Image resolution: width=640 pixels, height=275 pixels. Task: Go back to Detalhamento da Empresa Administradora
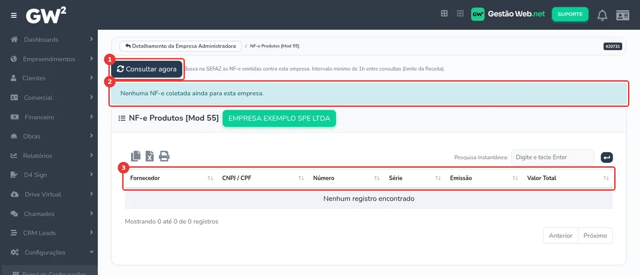(181, 46)
